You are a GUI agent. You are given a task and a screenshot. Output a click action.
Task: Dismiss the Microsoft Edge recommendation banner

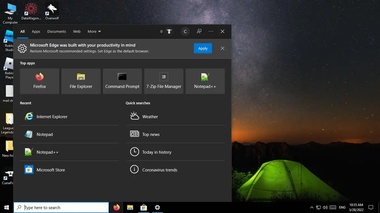[223, 48]
